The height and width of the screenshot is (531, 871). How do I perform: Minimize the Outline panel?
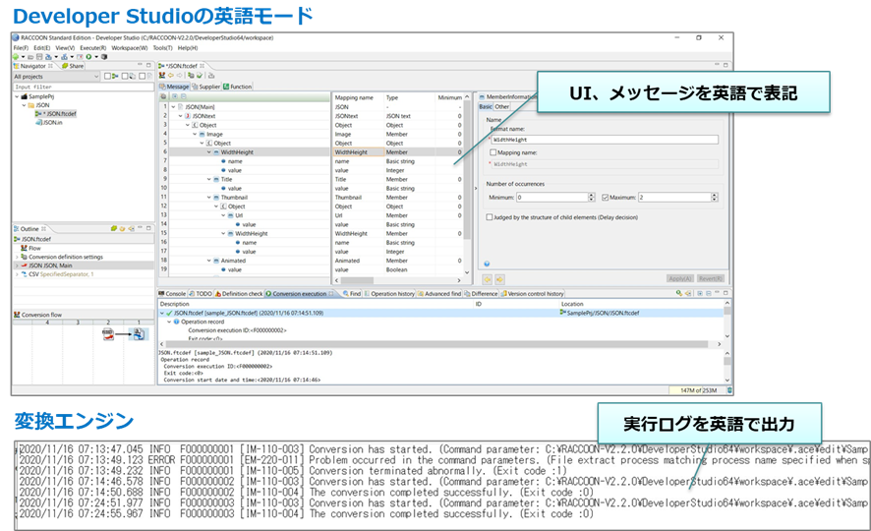coord(140,228)
